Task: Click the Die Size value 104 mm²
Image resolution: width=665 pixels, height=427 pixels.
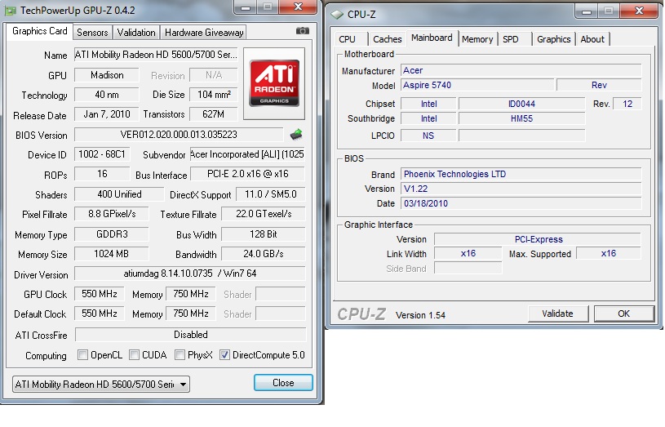Action: pyautogui.click(x=214, y=95)
